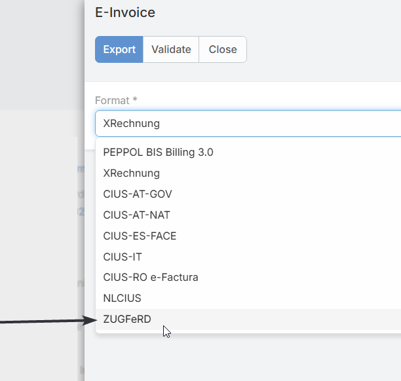Close the E-Invoice dialog

tap(223, 49)
